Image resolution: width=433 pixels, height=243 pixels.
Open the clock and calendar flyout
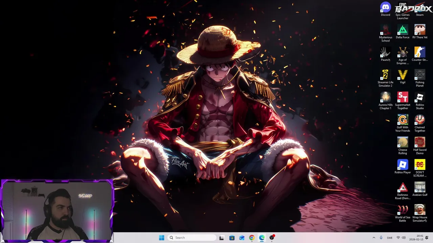click(415, 238)
